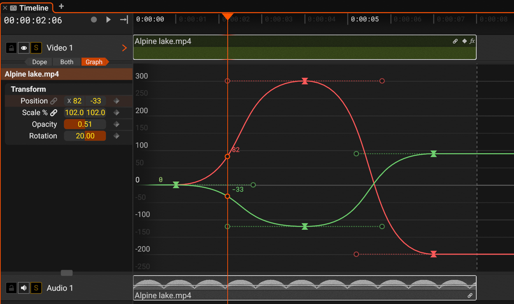Screen dimensions: 514x304
Task: Close the Timeline tab
Action: point(5,8)
